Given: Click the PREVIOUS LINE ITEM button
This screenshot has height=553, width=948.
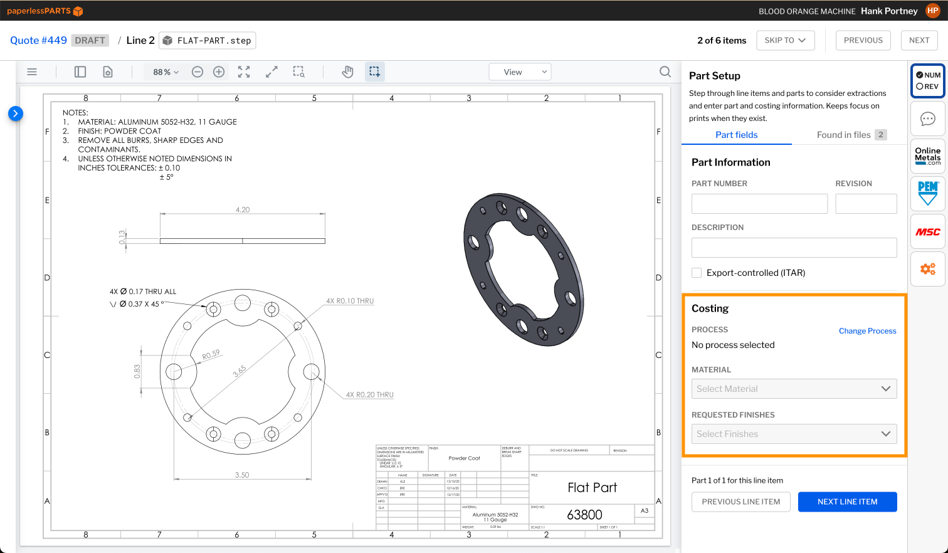Looking at the screenshot, I should [741, 502].
